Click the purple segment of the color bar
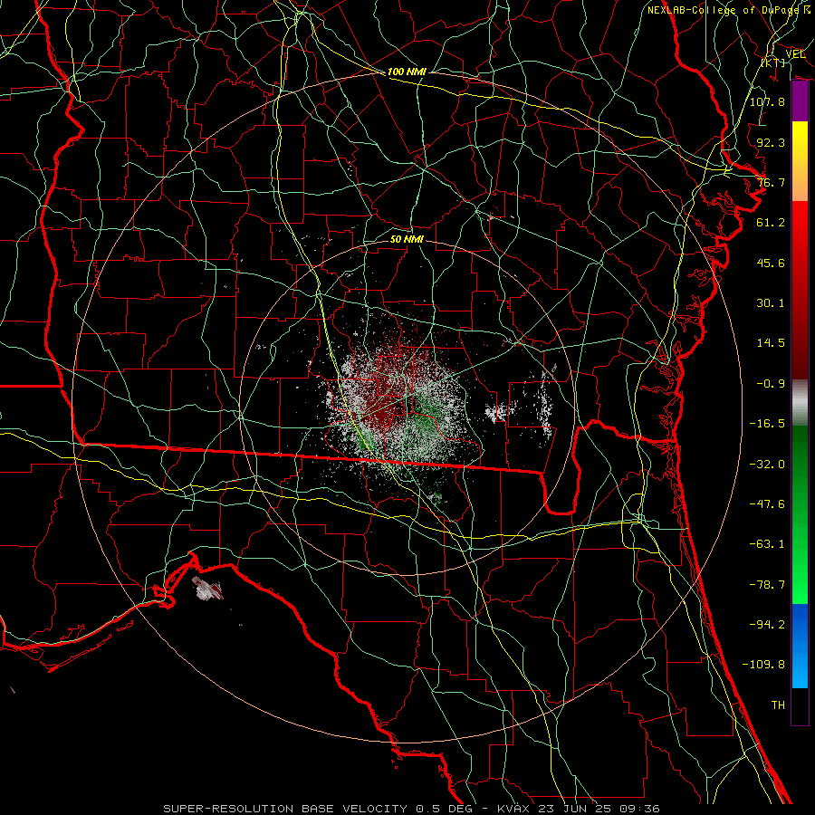 click(x=800, y=101)
